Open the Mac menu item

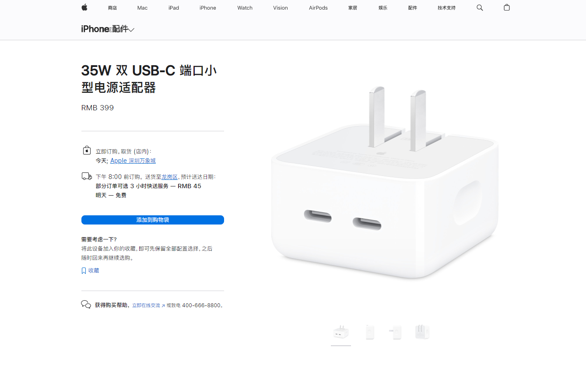click(142, 8)
